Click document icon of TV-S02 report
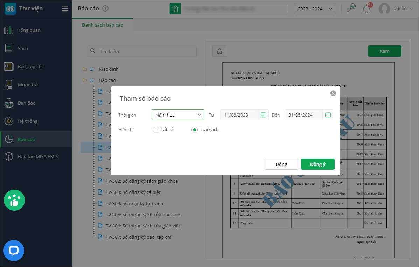This screenshot has height=267, width=419. point(100,181)
